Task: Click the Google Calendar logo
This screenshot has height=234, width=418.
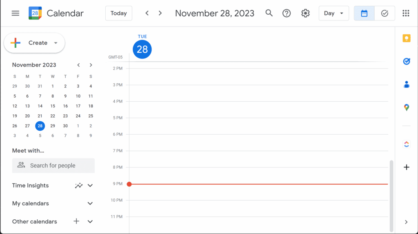Action: coord(35,13)
